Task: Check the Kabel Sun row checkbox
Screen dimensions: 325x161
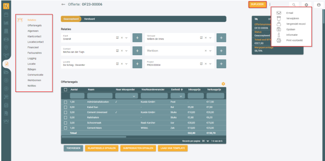Action: (x=66, y=107)
